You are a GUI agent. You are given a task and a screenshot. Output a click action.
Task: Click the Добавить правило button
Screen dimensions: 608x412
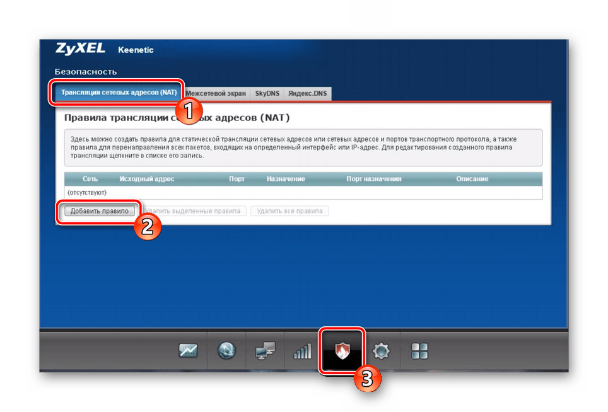point(99,211)
